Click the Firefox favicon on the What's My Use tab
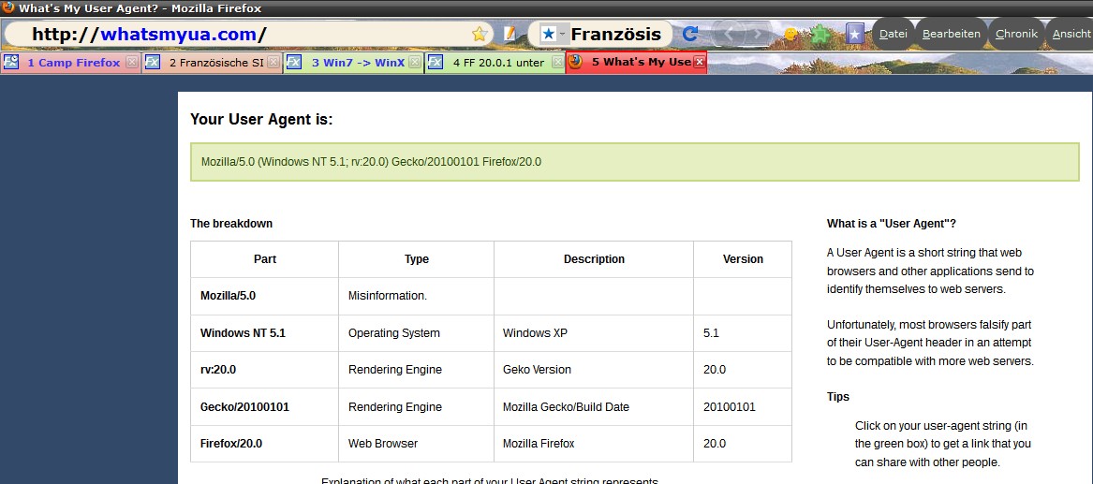This screenshot has width=1093, height=484. tap(575, 62)
